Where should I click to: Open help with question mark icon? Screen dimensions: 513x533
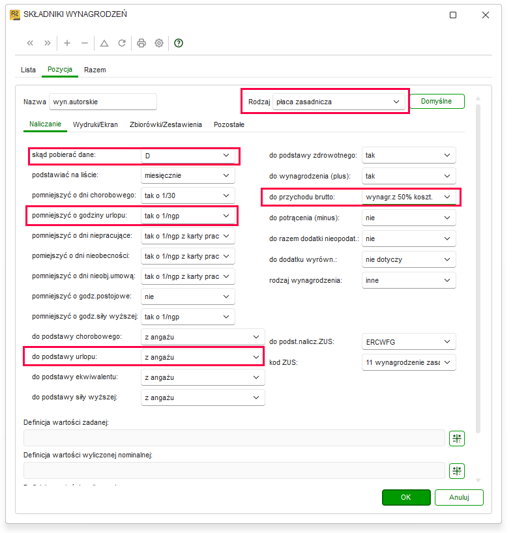179,43
